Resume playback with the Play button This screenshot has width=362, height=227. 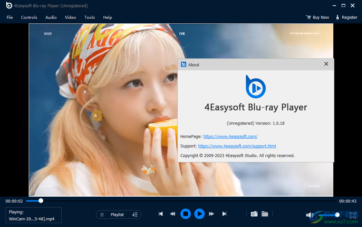(199, 214)
